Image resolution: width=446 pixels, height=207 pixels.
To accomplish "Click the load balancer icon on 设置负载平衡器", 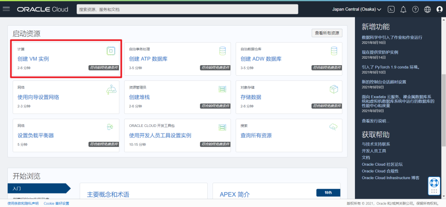I will point(110,127).
